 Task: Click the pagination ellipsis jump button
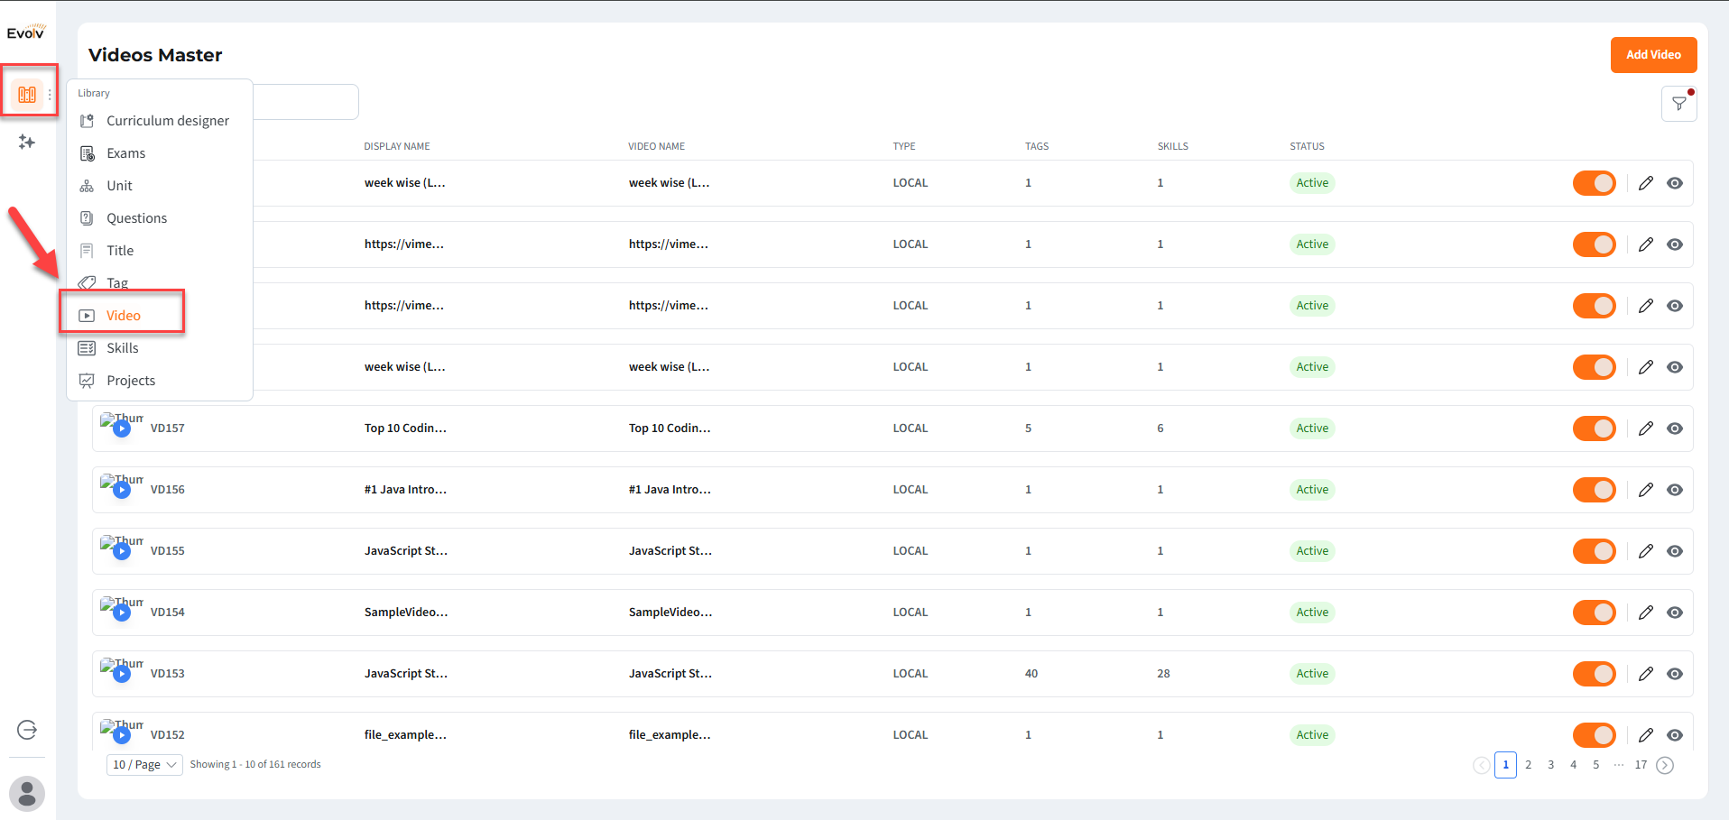[x=1618, y=765]
